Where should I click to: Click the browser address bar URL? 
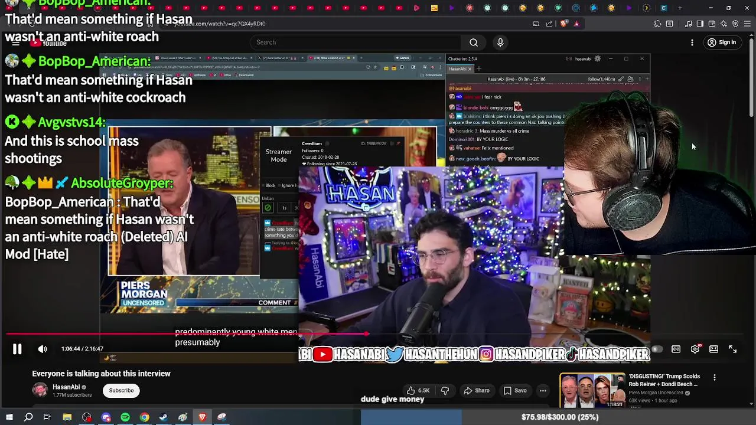click(220, 24)
